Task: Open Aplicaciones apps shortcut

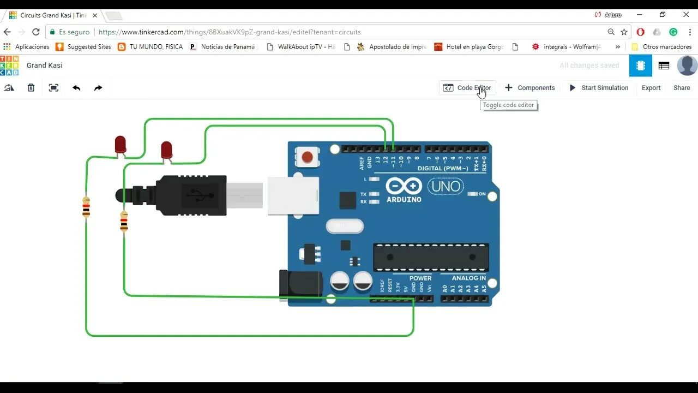Action: 26,47
